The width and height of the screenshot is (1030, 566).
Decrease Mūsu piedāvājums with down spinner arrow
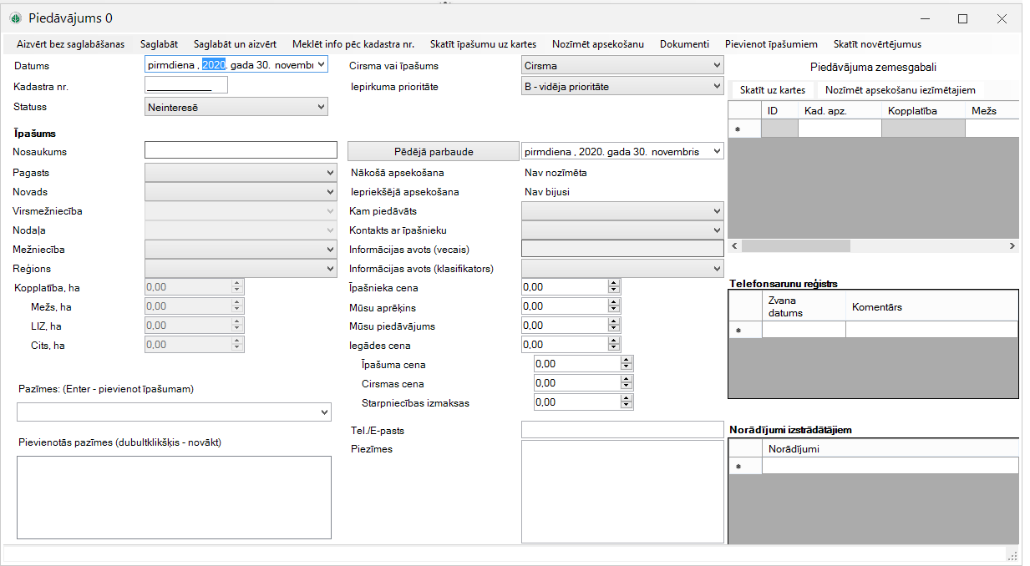[x=615, y=329]
